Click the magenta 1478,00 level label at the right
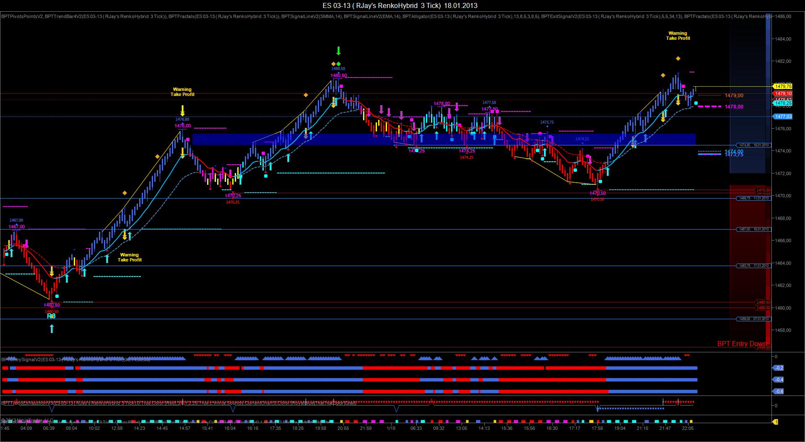This screenshot has width=805, height=442. pyautogui.click(x=734, y=107)
